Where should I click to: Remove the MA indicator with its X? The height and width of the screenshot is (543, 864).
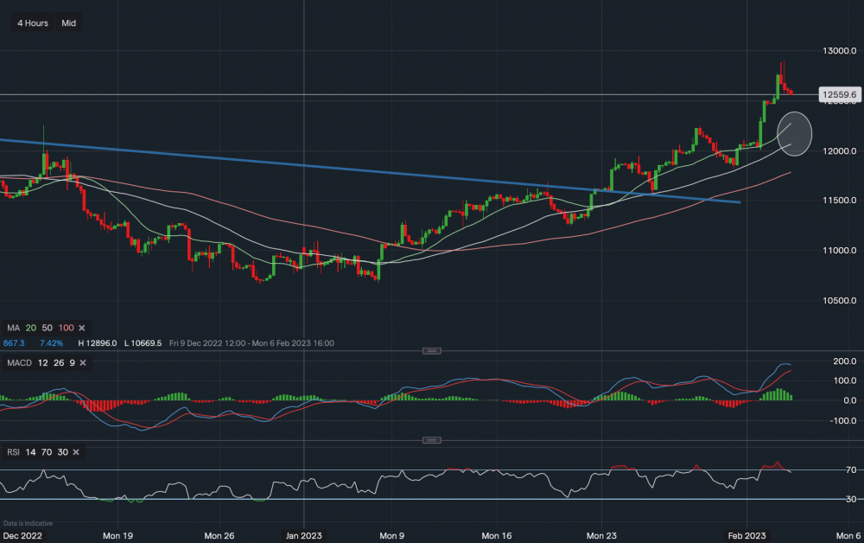pos(82,329)
